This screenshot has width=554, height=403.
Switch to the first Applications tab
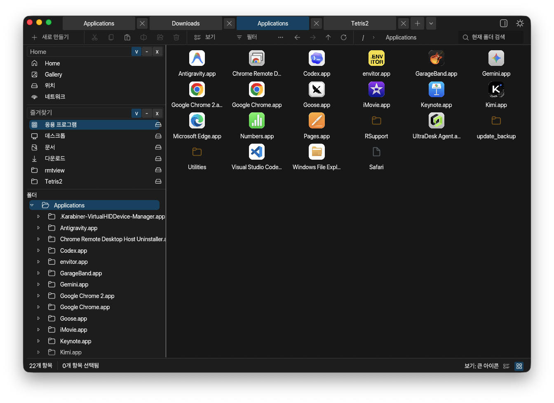99,23
